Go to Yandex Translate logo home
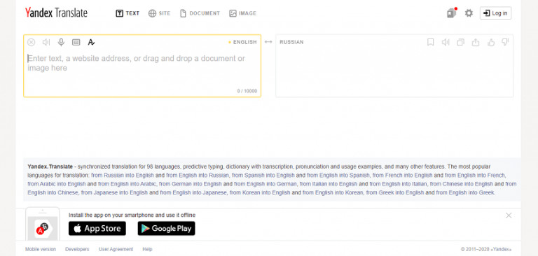Screen dimensions: 538x256 pyautogui.click(x=56, y=13)
